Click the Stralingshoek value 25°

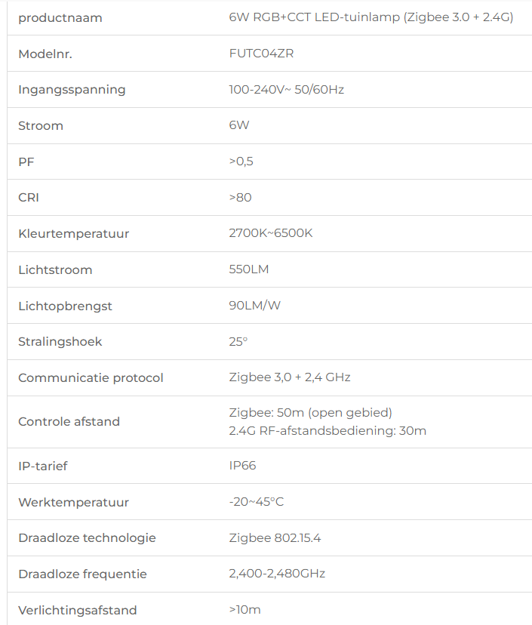[238, 342]
